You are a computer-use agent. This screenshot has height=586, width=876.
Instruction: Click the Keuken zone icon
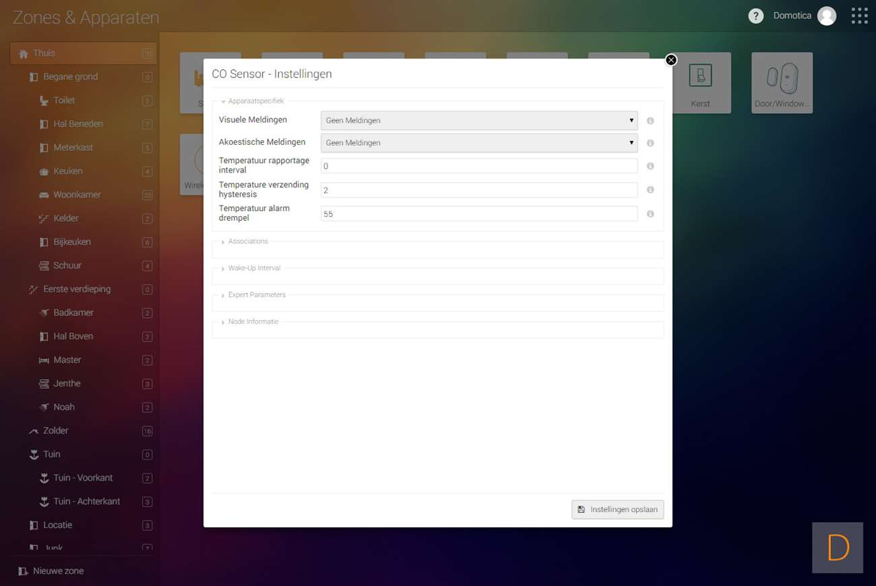point(44,172)
